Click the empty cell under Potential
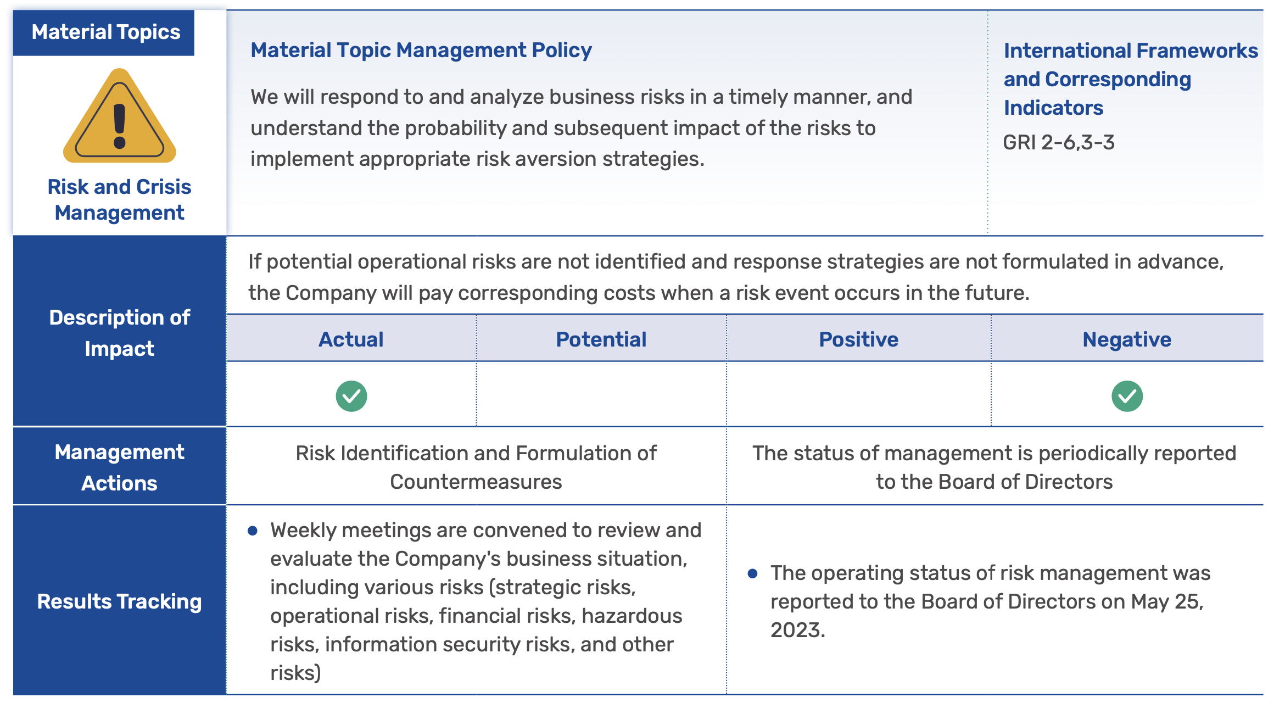 point(601,394)
